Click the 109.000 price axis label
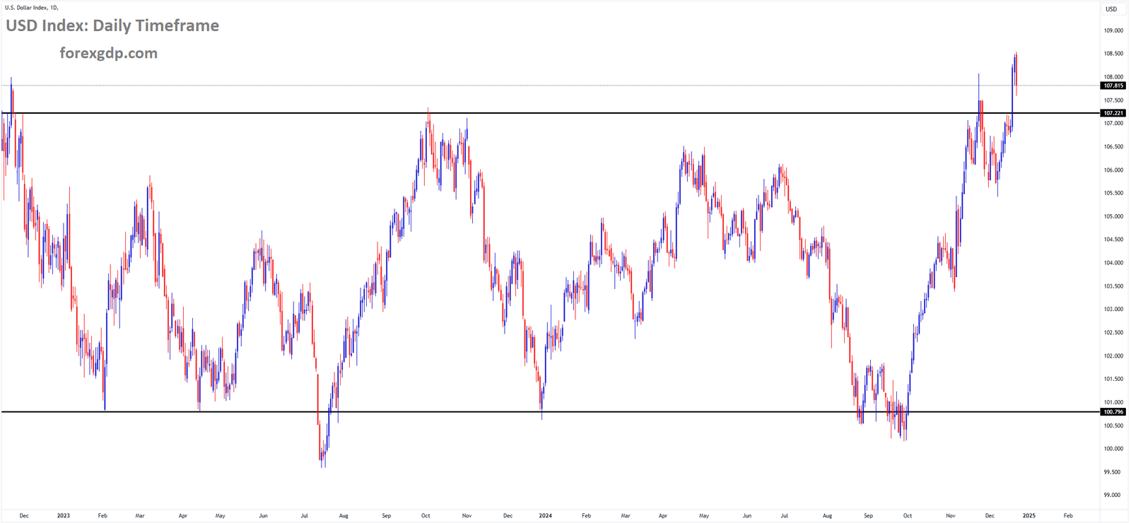 click(1113, 30)
